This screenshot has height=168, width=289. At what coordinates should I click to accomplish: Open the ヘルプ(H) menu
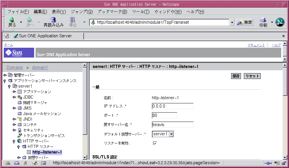(x=195, y=12)
